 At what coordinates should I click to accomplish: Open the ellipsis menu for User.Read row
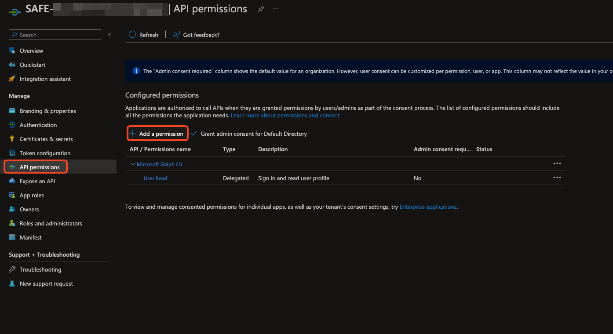(557, 178)
